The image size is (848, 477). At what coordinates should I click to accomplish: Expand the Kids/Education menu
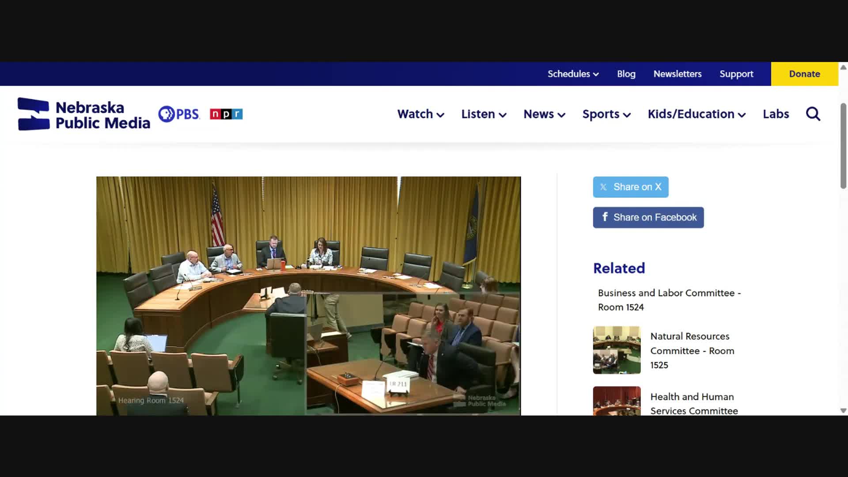click(x=697, y=114)
